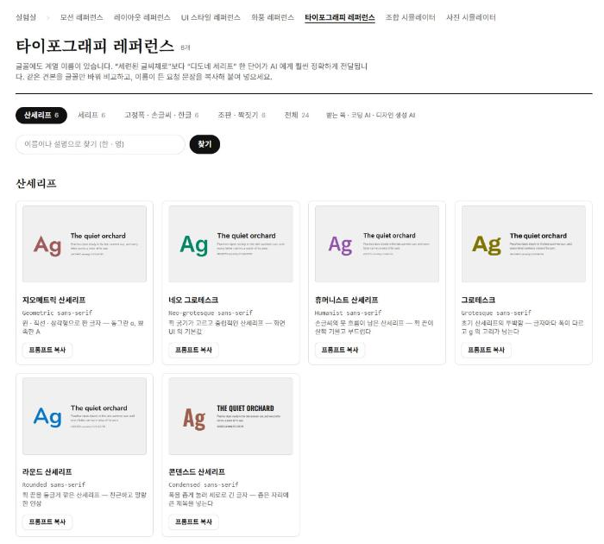Viewport: 604px width, 544px height.
Task: Copy prompt on the 그로테스크 card
Action: click(x=486, y=350)
